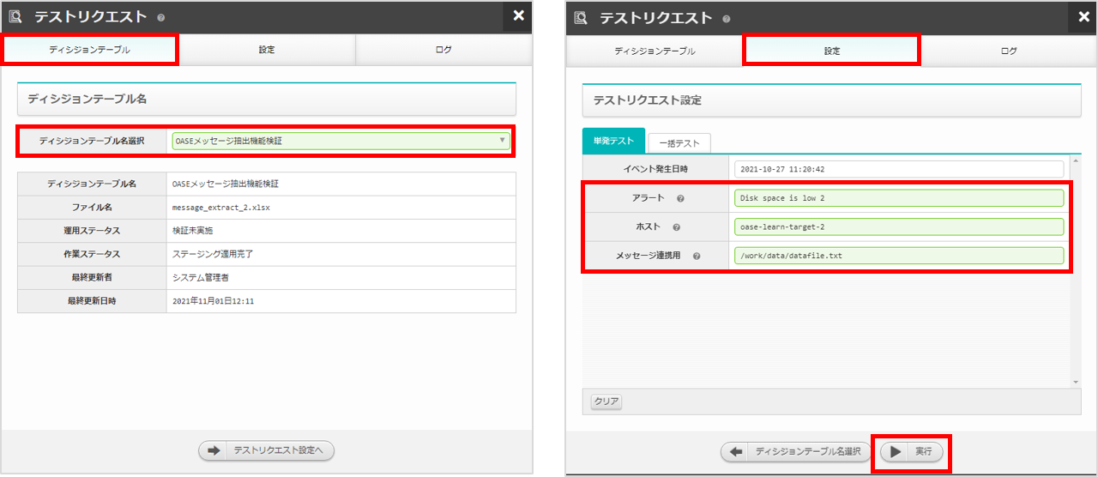Open the ログ tab in left dialog
Screen dimensions: 1098x477
[443, 50]
